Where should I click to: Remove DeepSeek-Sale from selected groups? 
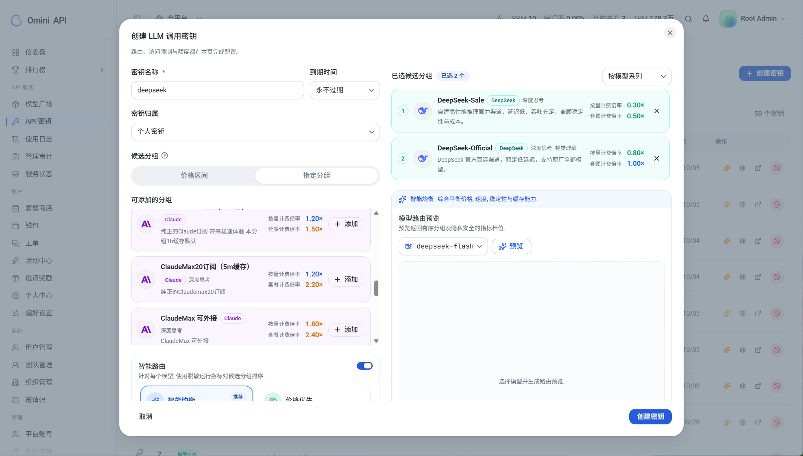tap(656, 111)
